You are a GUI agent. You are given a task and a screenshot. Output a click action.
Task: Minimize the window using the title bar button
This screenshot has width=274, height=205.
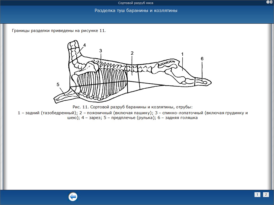(268, 2)
